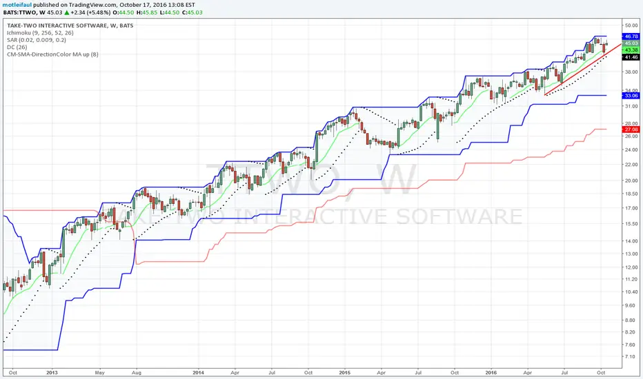Click the black 41.46 price tag
Image resolution: width=643 pixels, height=379 pixels.
[x=631, y=57]
